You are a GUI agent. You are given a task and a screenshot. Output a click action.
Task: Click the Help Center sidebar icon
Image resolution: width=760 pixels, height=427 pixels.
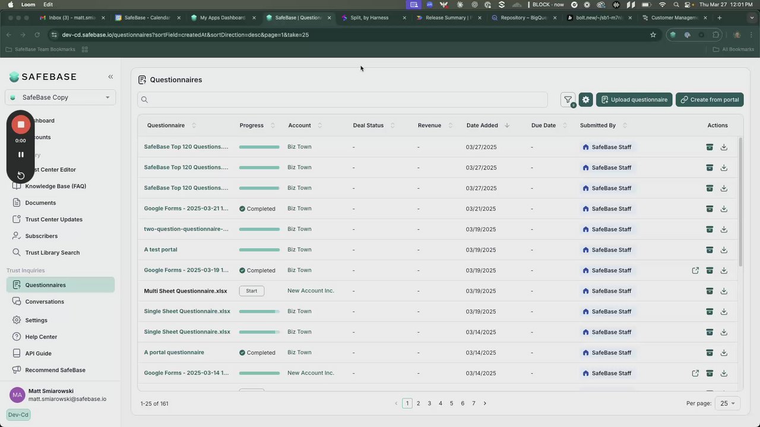point(17,337)
